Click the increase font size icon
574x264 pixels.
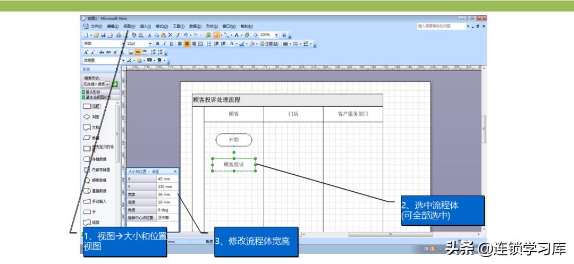pyautogui.click(x=86, y=52)
